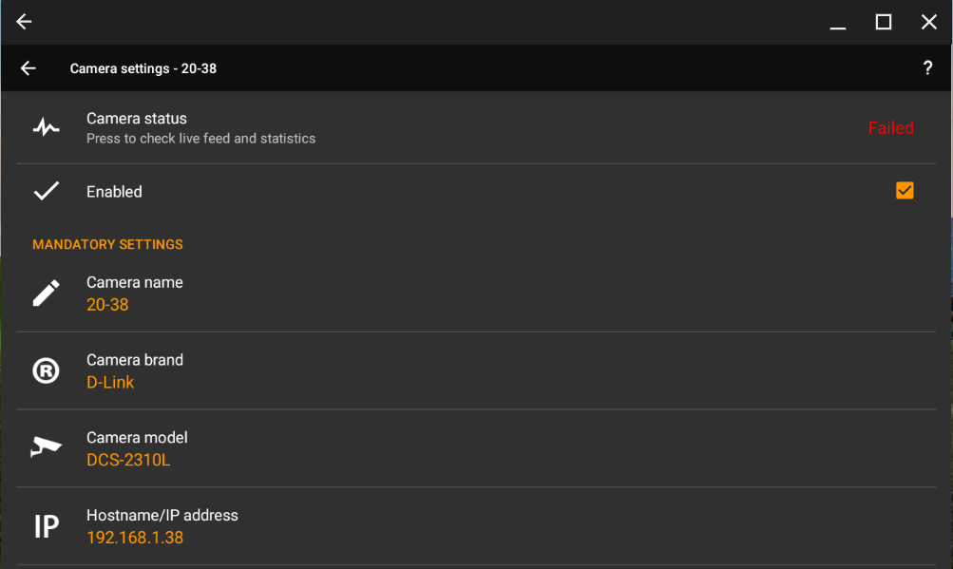Go back using Camera settings back arrow
The image size is (953, 569).
tap(28, 68)
